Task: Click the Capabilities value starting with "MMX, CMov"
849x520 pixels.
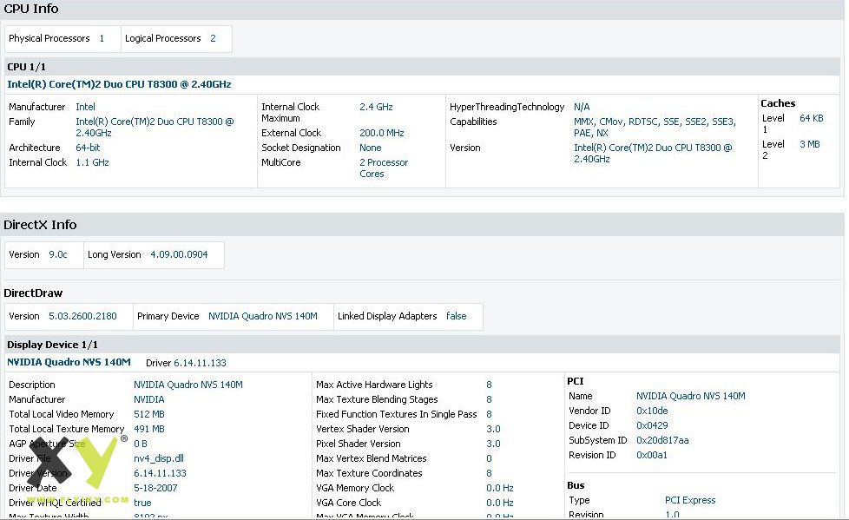Action: (655, 128)
